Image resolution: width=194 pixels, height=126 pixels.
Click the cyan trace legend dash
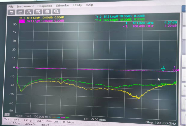(58, 117)
